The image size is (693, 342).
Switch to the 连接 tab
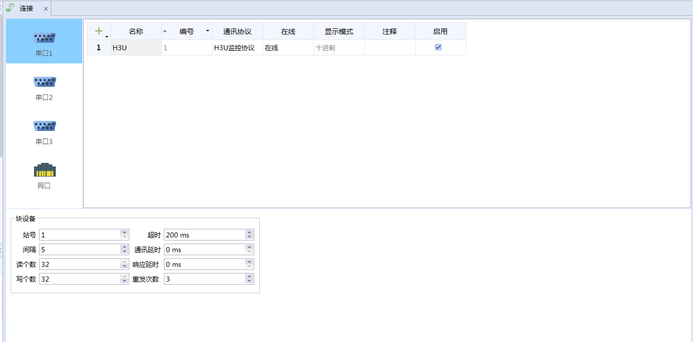[26, 8]
